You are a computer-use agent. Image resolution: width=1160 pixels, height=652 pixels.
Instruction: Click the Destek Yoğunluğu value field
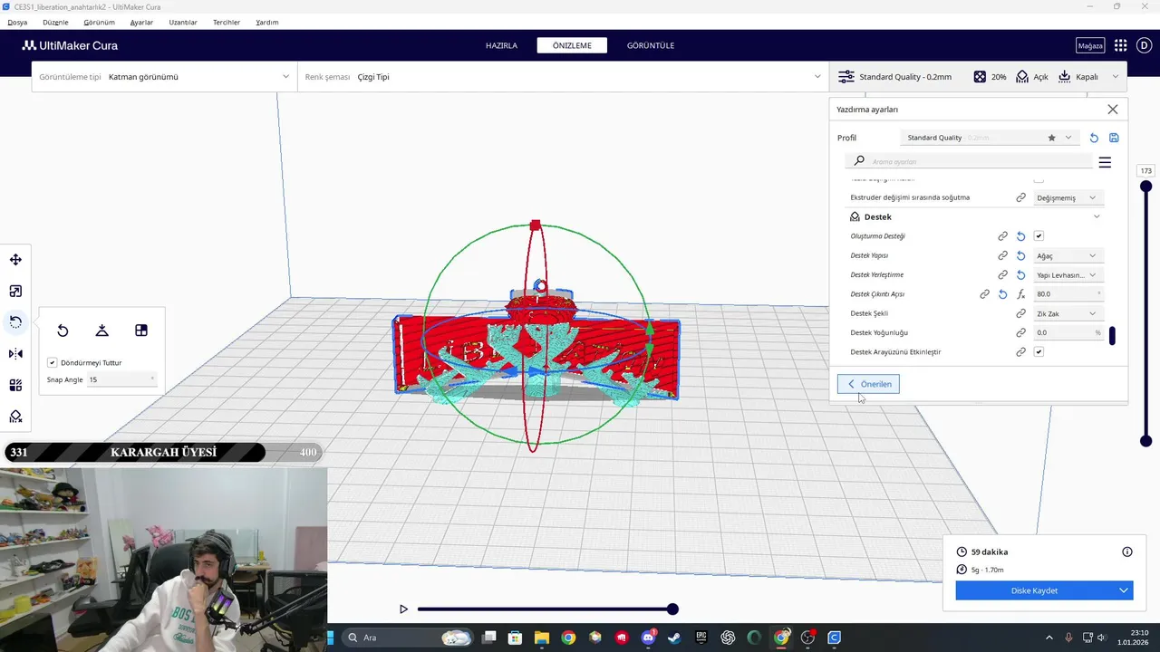tap(1068, 332)
